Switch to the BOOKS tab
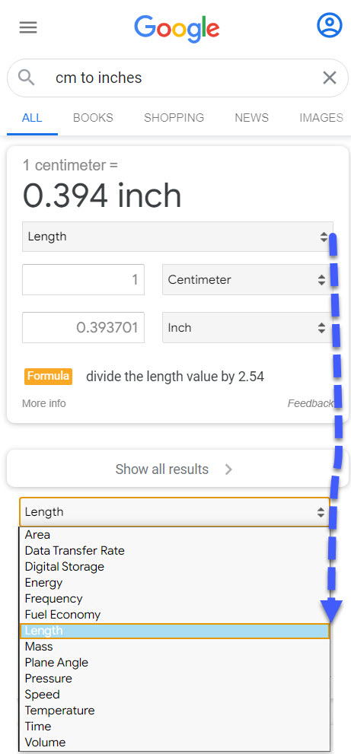 [93, 118]
